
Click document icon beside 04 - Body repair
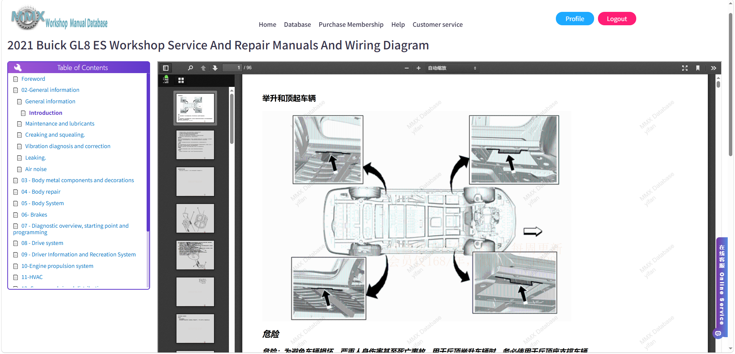[x=16, y=192]
